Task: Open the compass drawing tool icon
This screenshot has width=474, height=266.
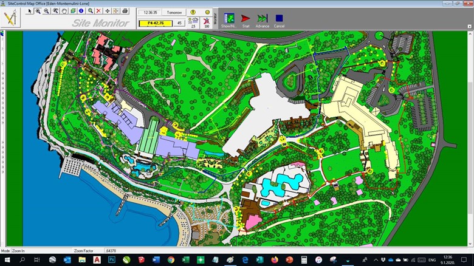Action: tap(11, 18)
